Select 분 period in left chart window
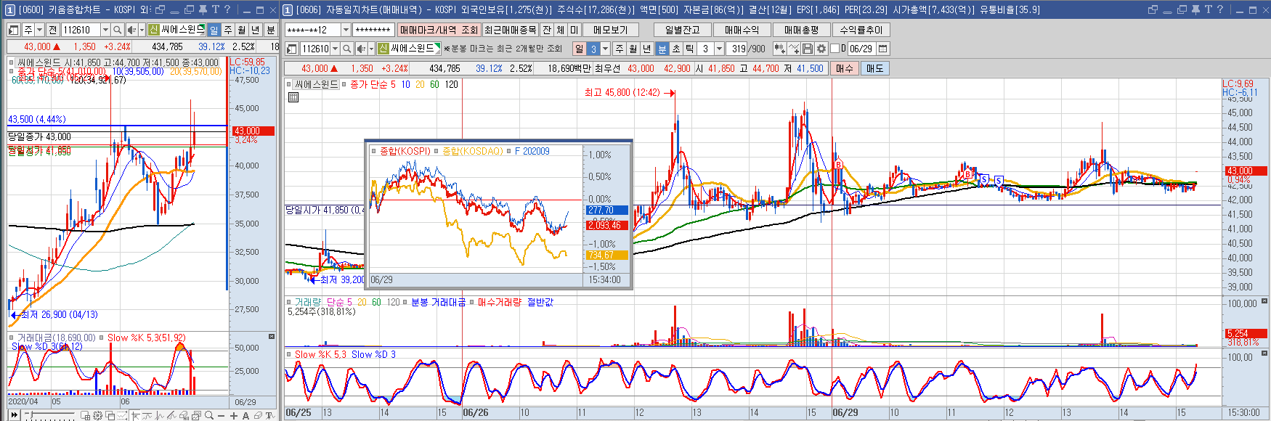 [x=270, y=30]
